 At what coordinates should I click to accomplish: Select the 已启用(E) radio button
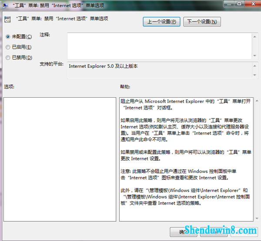pos(8,47)
